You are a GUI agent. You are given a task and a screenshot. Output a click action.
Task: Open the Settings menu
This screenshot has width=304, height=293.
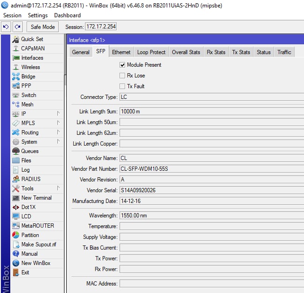(x=38, y=15)
